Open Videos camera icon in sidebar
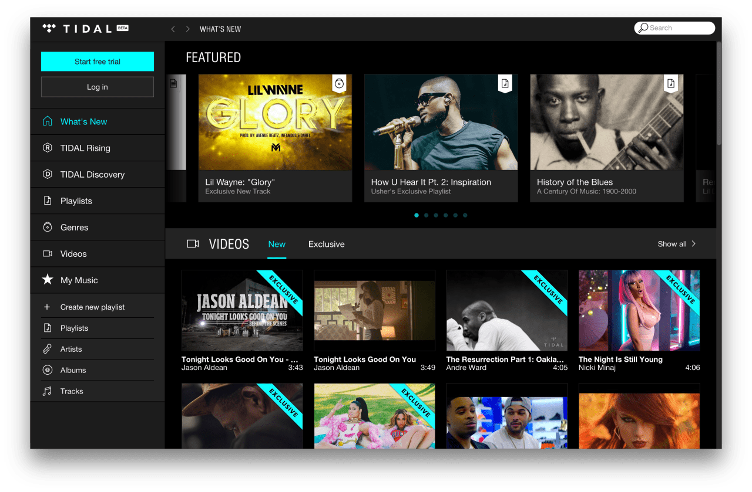Image resolution: width=752 pixels, height=492 pixels. coord(48,253)
